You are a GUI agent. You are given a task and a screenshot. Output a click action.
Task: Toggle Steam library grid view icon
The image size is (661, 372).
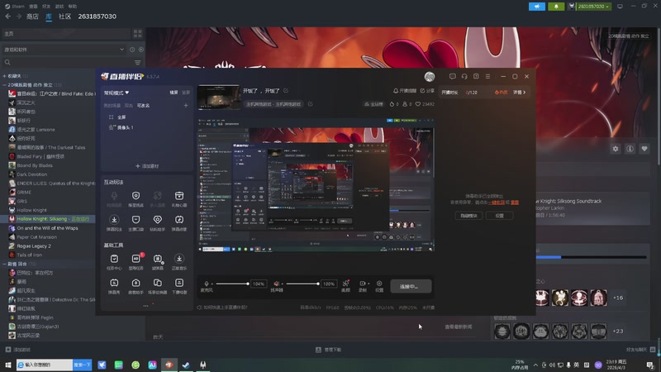138,34
